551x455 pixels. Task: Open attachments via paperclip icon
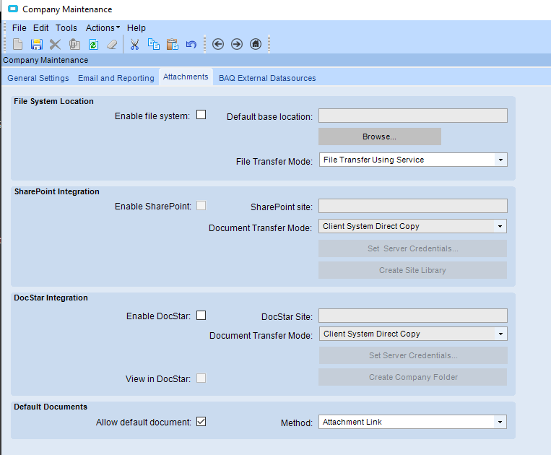point(74,44)
